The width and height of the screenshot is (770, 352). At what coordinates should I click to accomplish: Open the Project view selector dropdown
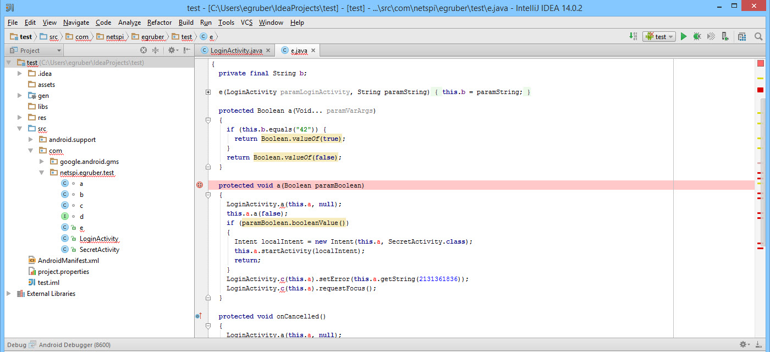coord(34,50)
